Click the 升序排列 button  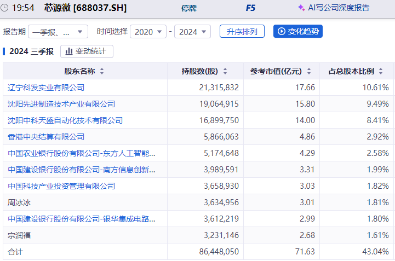click(x=242, y=31)
